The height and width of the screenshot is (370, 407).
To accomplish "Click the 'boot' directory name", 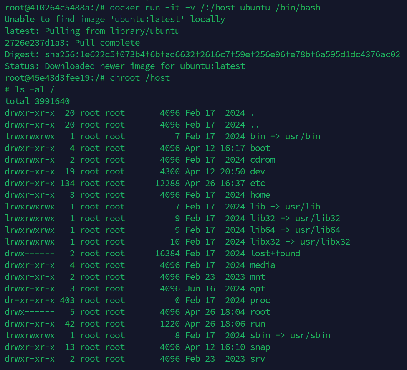I will tap(260, 148).
